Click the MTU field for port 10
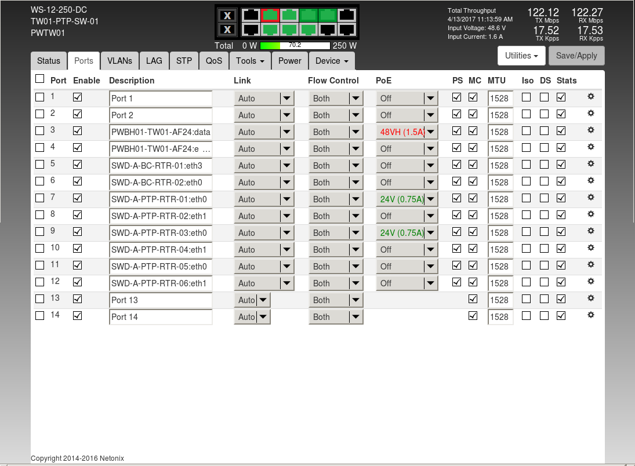The width and height of the screenshot is (635, 466). pyautogui.click(x=500, y=250)
